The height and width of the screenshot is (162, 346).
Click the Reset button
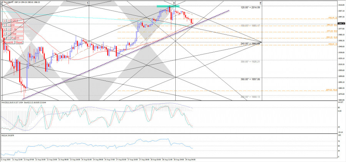19,42
